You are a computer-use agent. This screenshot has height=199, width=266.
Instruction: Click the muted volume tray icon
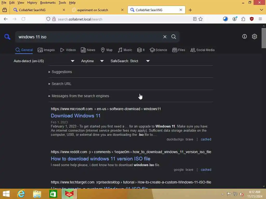(242, 194)
